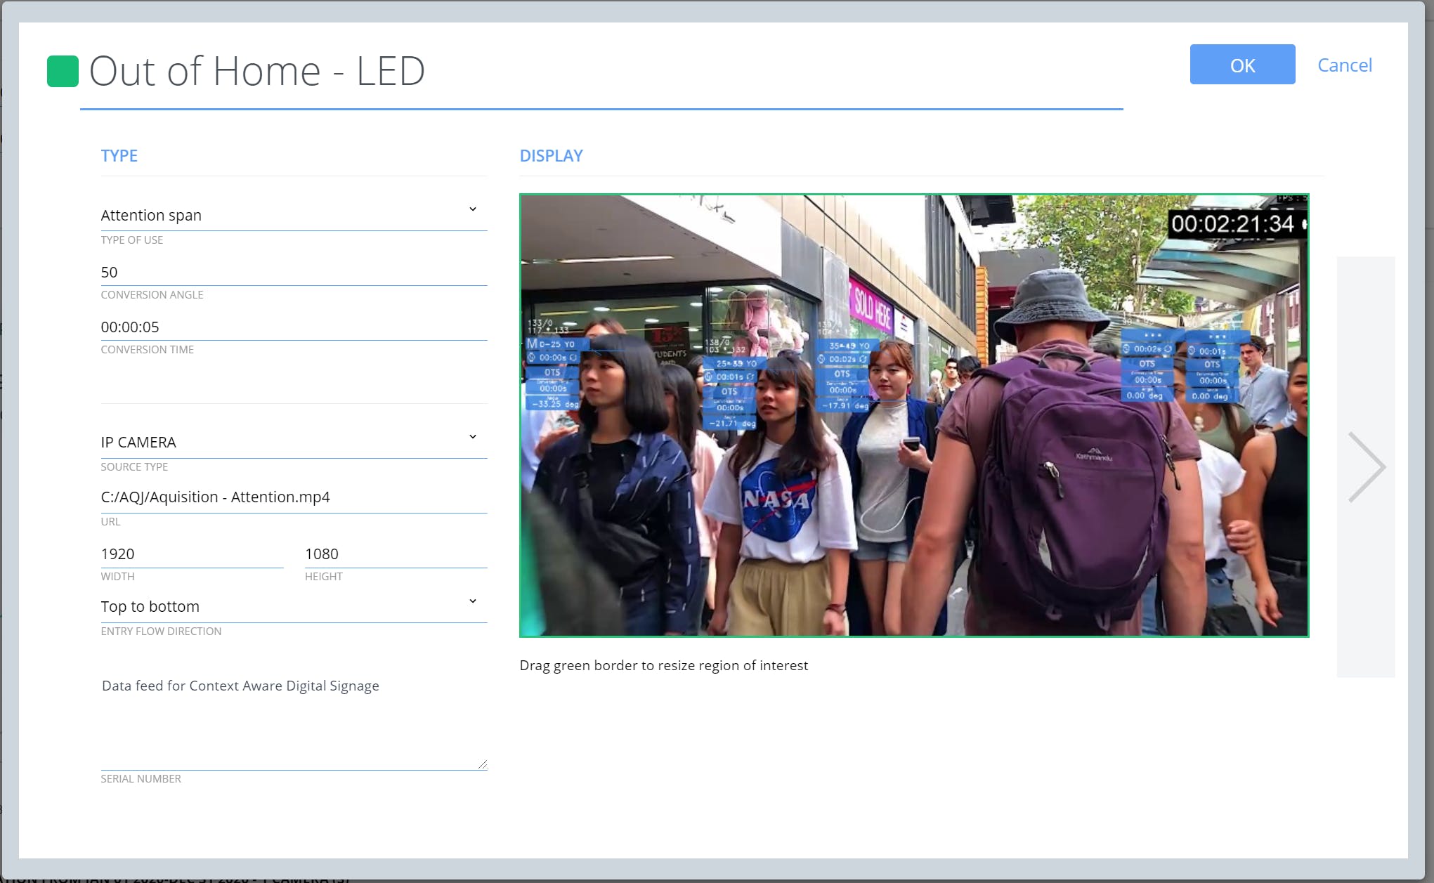Click the DISPLAY section heading
Viewport: 1434px width, 883px height.
551,156
